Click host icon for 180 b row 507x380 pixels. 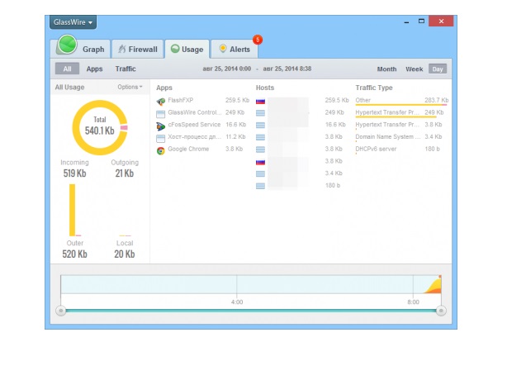(x=260, y=186)
